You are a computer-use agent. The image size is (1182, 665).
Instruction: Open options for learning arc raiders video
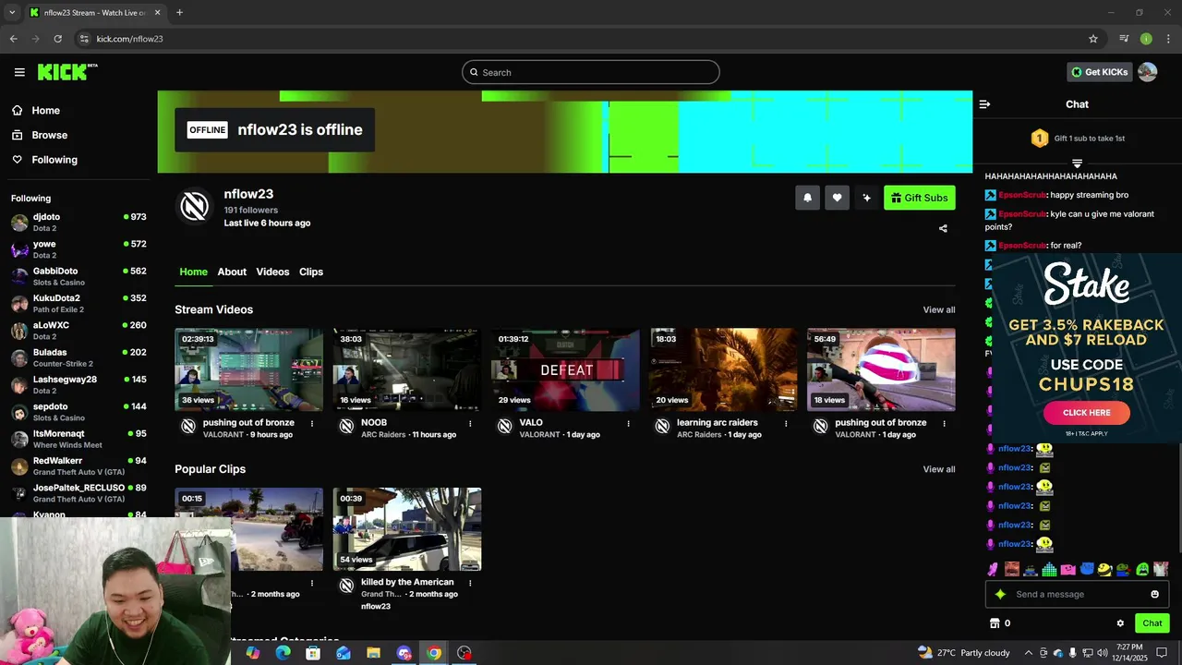[x=786, y=424]
